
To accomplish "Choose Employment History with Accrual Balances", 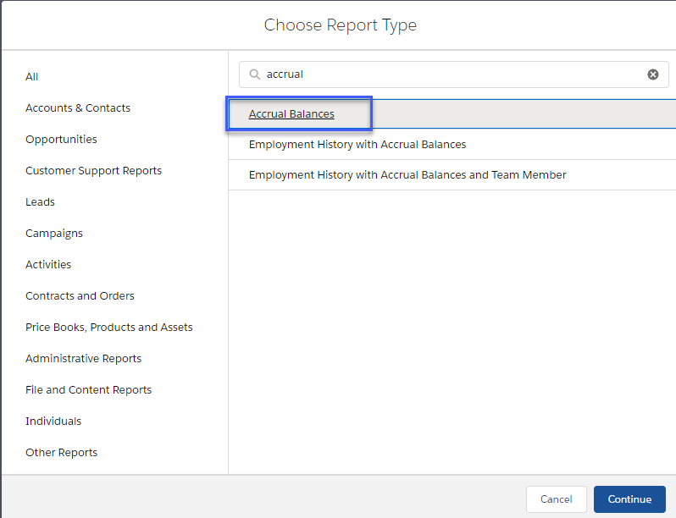I will pos(357,145).
